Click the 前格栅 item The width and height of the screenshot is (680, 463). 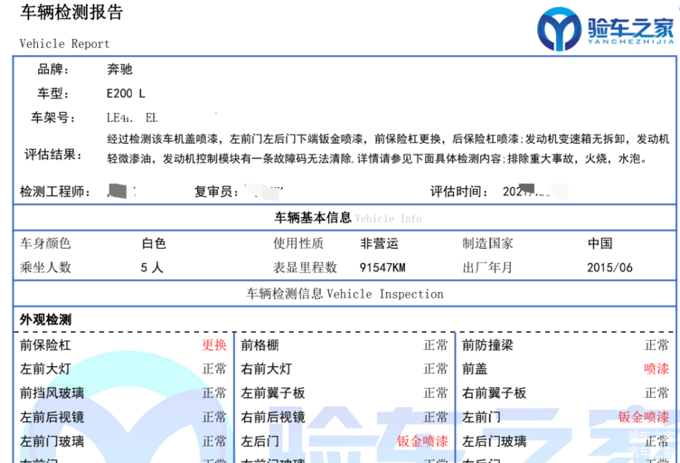tap(260, 345)
